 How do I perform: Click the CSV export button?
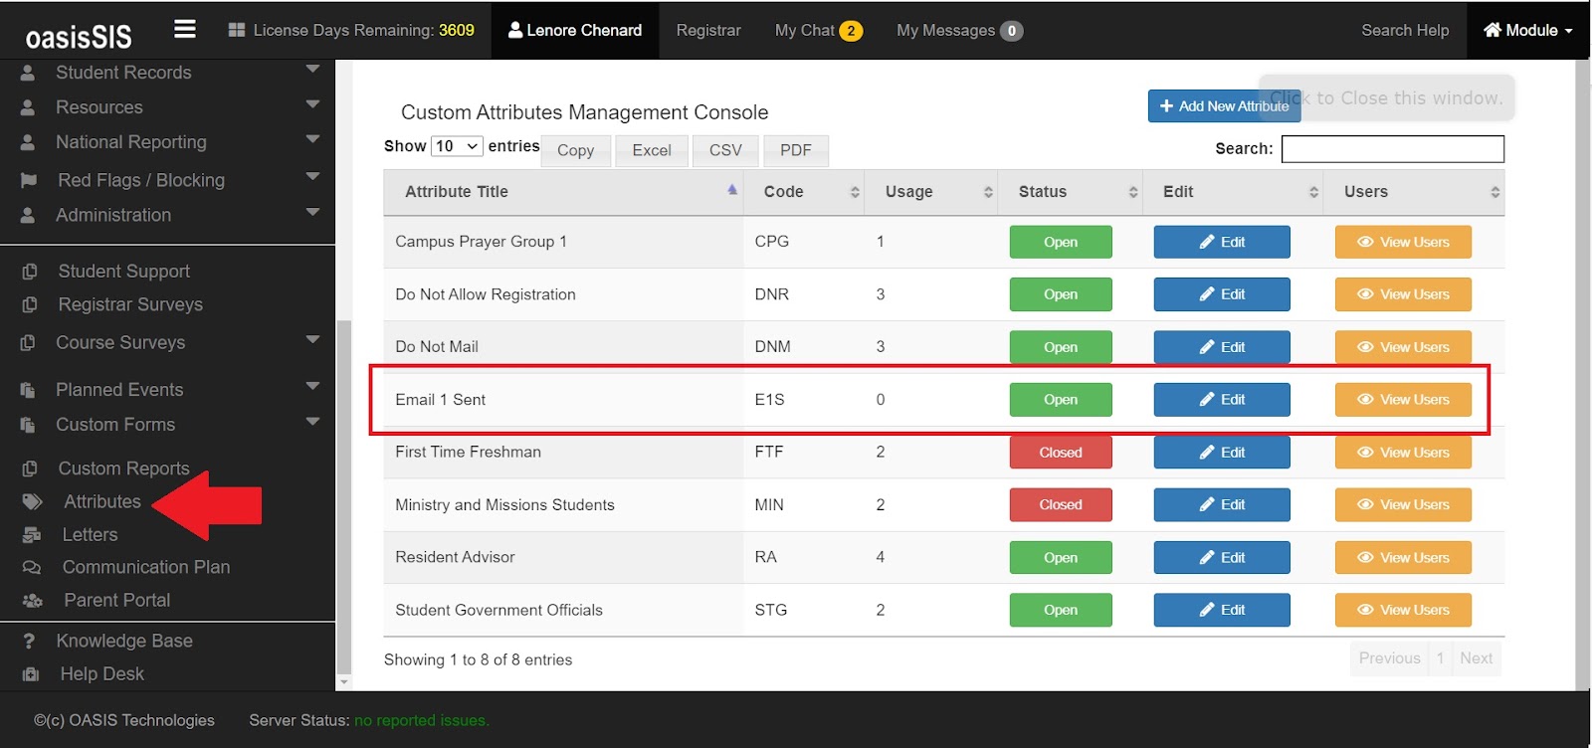click(725, 150)
